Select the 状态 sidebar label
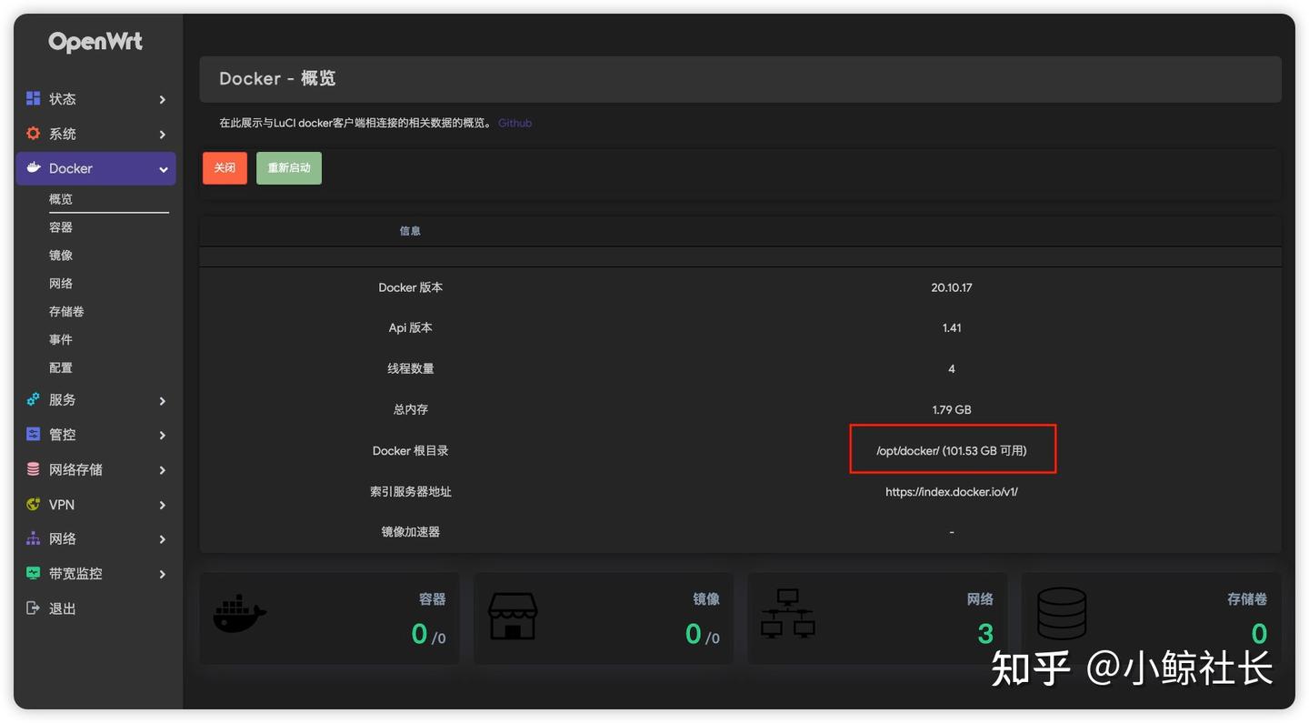This screenshot has height=723, width=1309. click(63, 98)
